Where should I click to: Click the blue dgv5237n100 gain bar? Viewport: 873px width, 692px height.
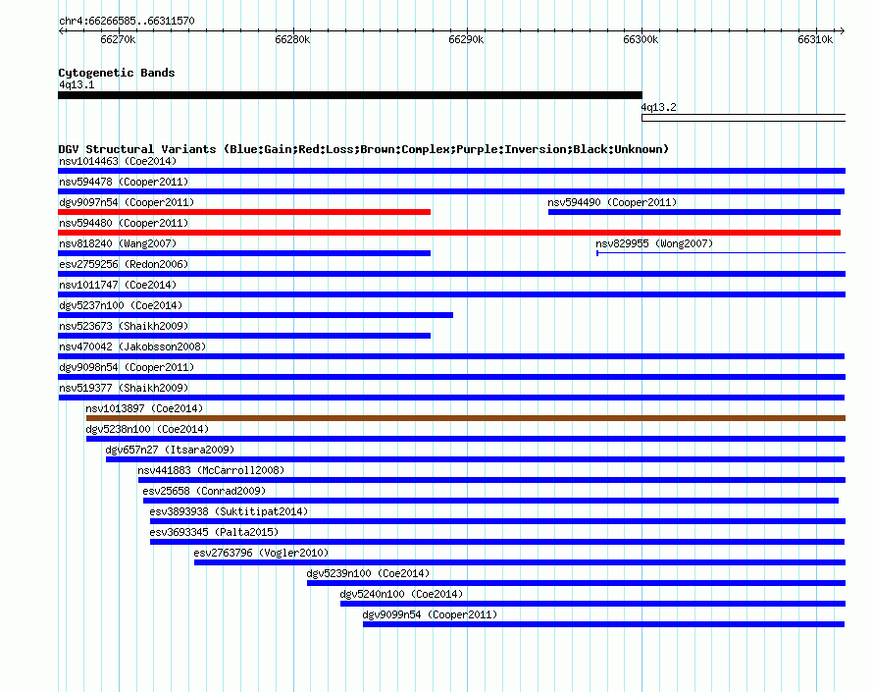point(256,315)
